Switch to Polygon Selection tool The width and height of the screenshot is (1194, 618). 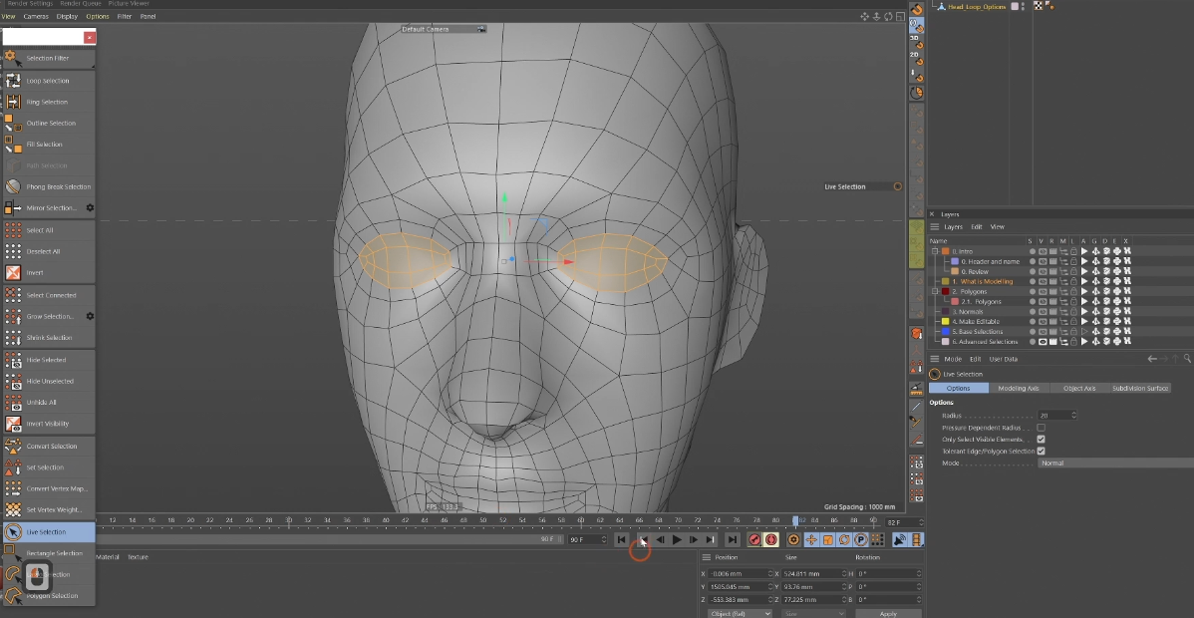[49, 596]
